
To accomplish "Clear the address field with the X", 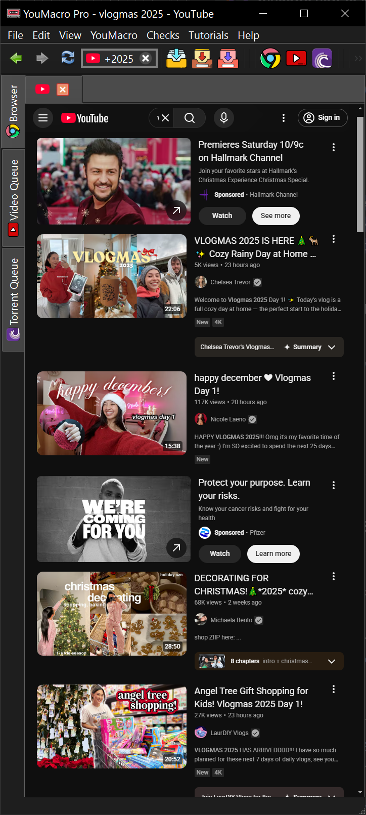I will point(146,58).
